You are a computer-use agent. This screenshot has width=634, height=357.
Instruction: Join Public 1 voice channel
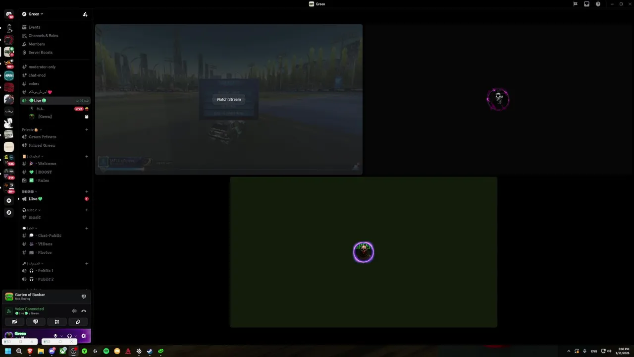(x=55, y=271)
